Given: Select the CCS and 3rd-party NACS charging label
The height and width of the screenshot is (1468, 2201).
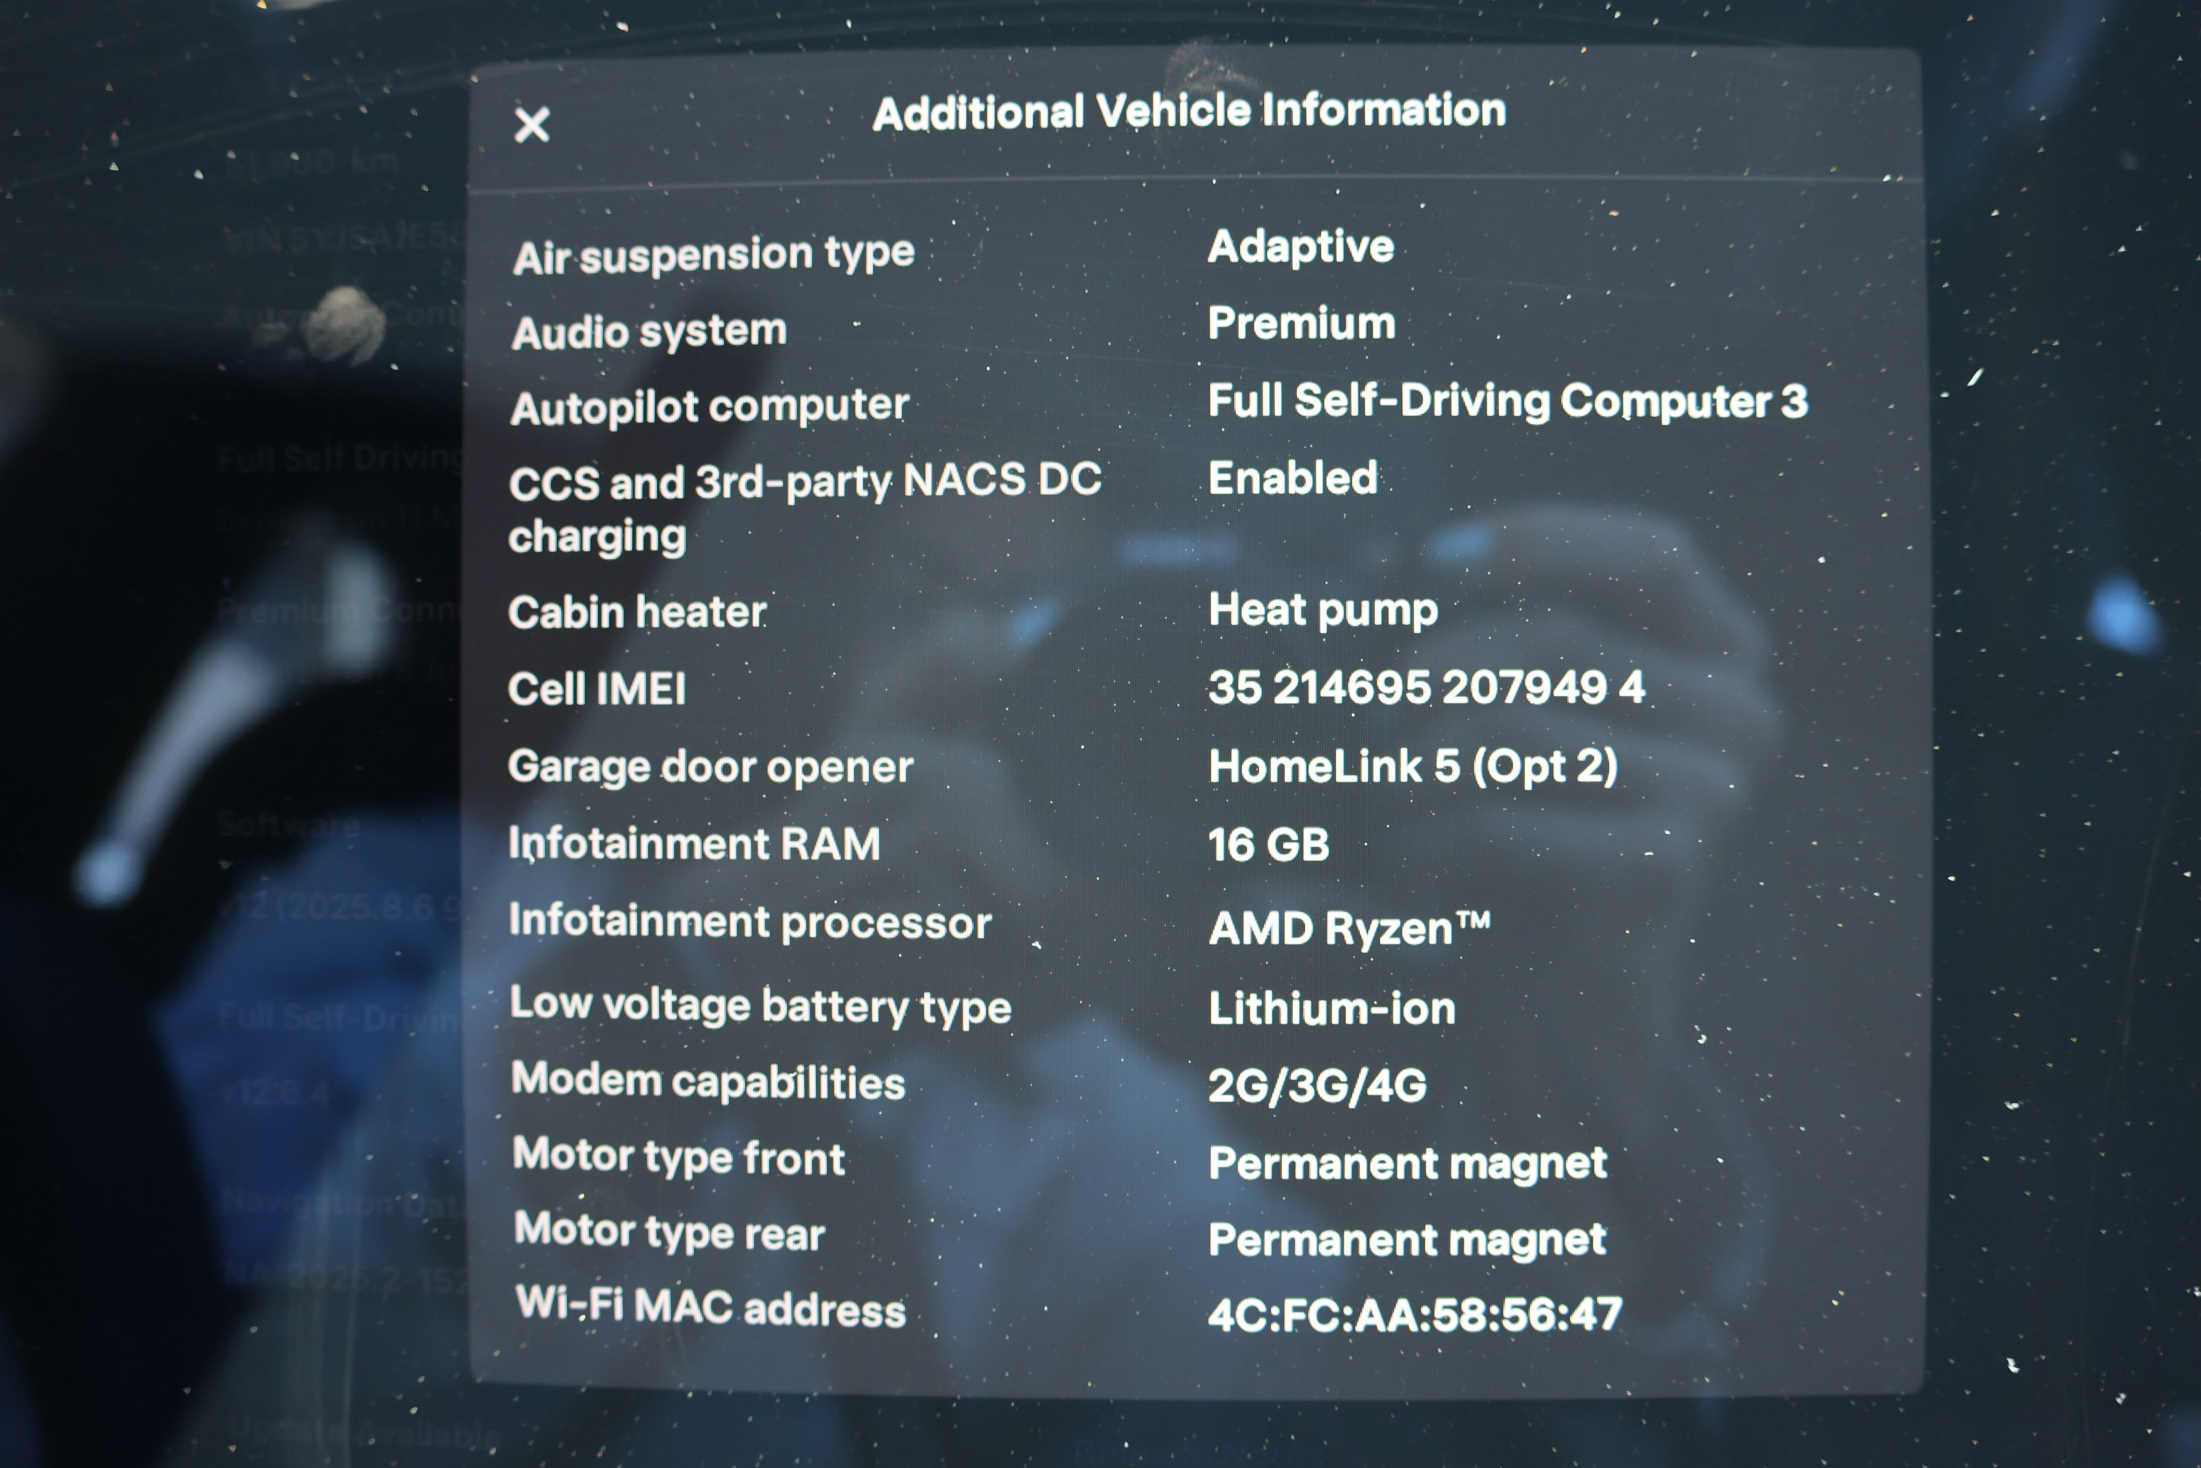Looking at the screenshot, I should pyautogui.click(x=803, y=508).
